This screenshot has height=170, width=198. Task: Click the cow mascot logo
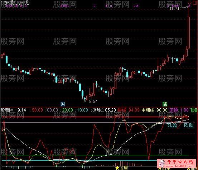point(161,164)
